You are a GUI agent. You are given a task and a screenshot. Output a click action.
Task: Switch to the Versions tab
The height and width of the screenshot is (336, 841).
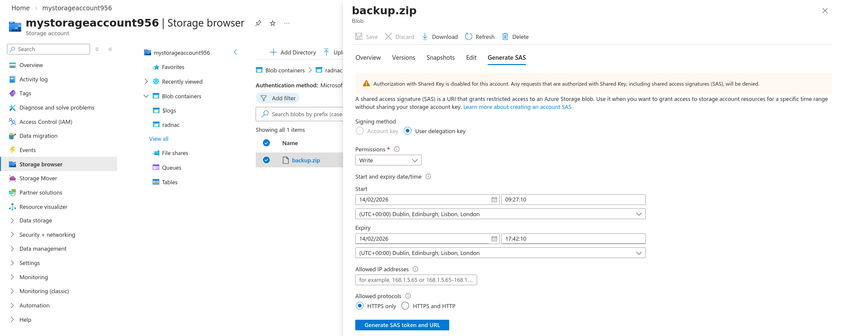[x=403, y=57]
